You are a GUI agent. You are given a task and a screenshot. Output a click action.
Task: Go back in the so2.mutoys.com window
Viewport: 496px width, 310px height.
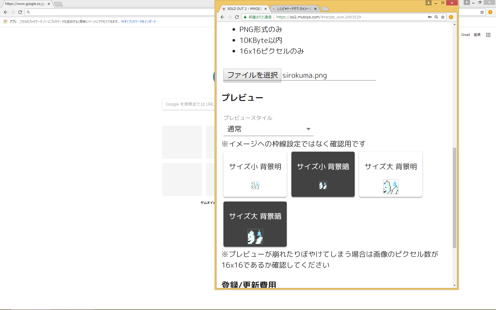[222, 17]
